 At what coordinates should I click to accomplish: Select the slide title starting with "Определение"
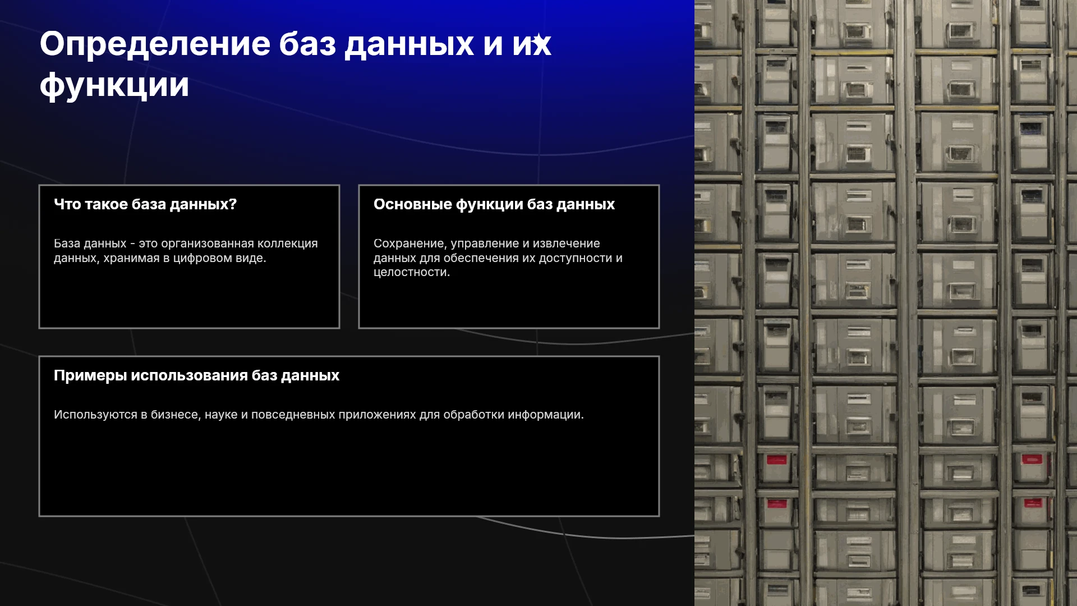coord(296,64)
